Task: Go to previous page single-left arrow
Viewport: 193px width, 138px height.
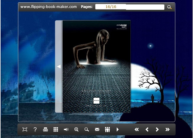Action: (147, 129)
